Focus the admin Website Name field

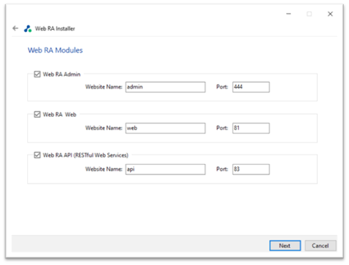pos(165,87)
